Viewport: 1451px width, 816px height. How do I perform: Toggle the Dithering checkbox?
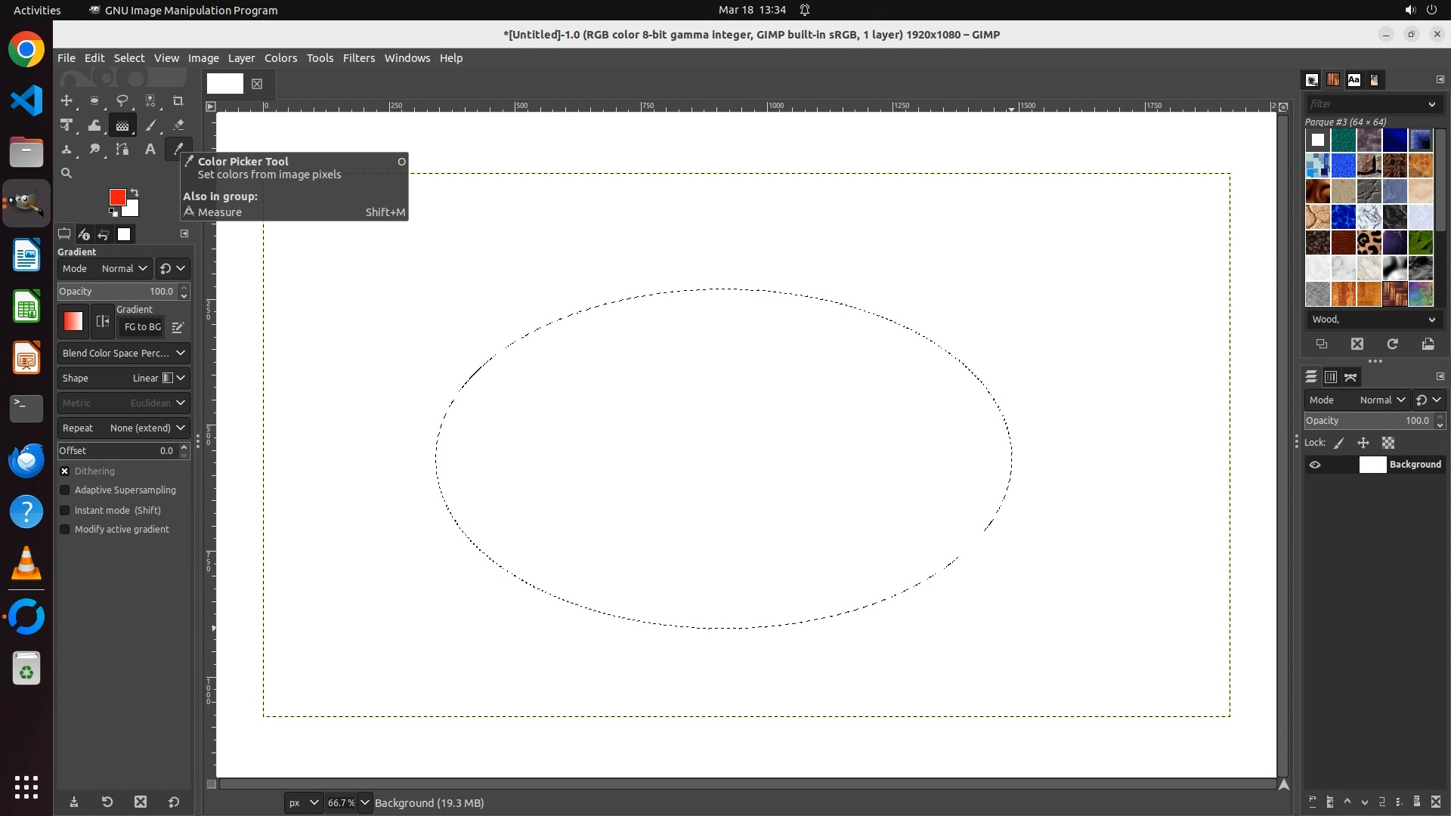(x=65, y=471)
